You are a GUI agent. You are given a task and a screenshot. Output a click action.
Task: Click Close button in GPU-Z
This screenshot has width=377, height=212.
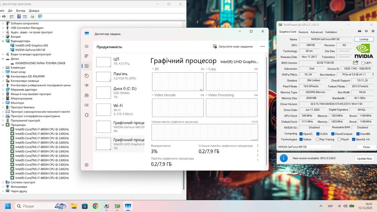tap(366, 147)
